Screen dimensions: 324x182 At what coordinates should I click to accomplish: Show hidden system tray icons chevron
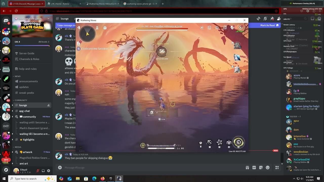(x=294, y=179)
